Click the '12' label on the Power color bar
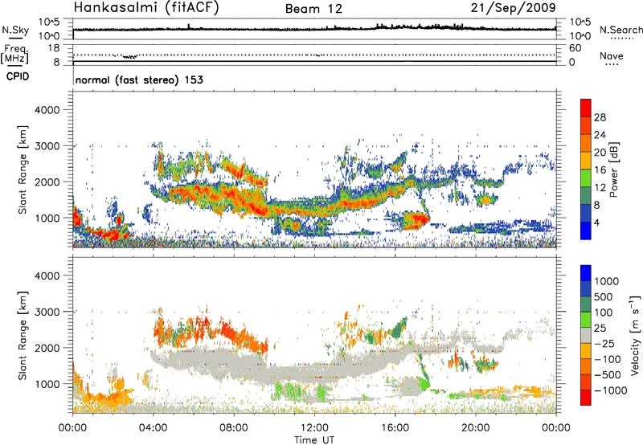This screenshot has width=643, height=445. [600, 188]
